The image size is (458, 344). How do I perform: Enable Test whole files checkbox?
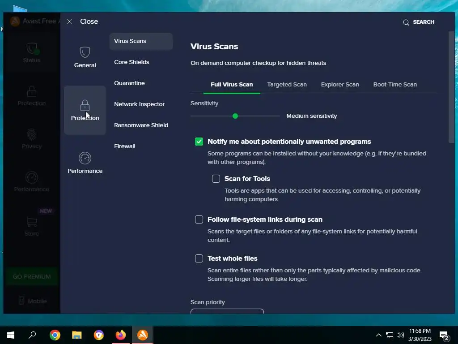199,258
